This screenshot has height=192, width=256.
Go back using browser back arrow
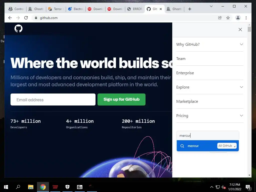(10, 18)
